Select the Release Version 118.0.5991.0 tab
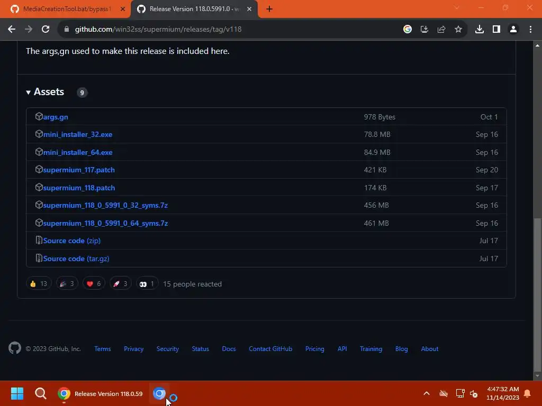This screenshot has width=542, height=406. [194, 9]
